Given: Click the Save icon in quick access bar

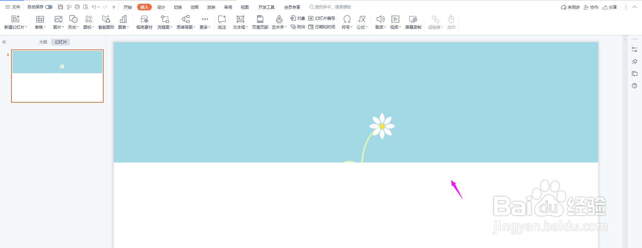Looking at the screenshot, I should (61, 7).
